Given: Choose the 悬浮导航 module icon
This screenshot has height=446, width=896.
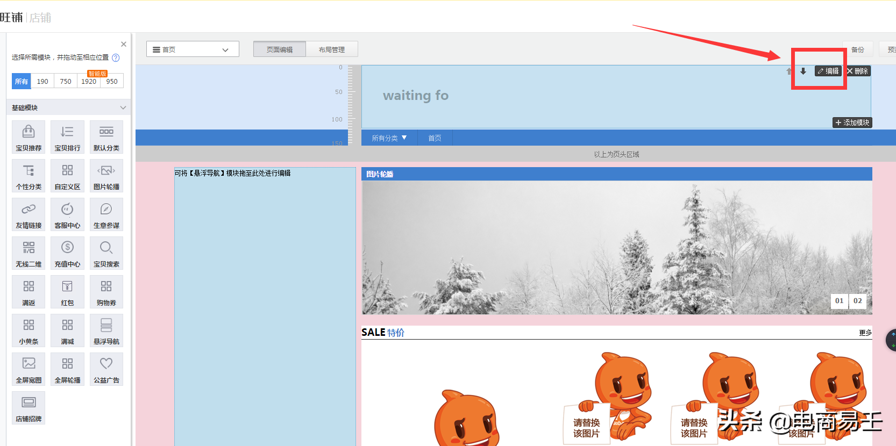Looking at the screenshot, I should coord(106,326).
